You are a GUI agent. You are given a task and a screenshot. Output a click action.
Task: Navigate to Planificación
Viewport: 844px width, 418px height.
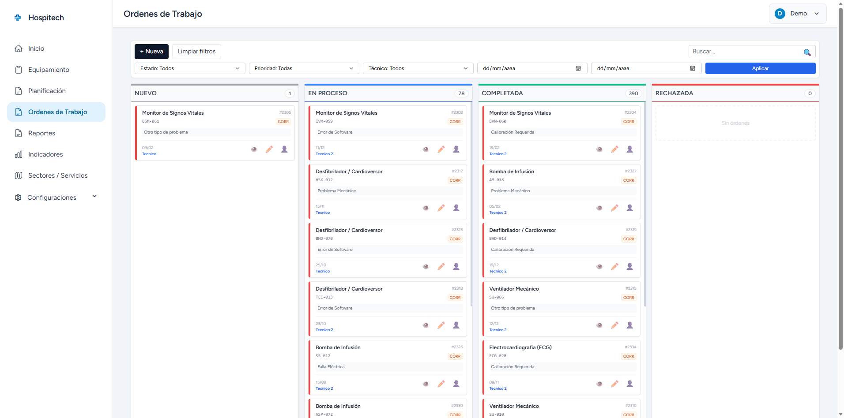56,91
